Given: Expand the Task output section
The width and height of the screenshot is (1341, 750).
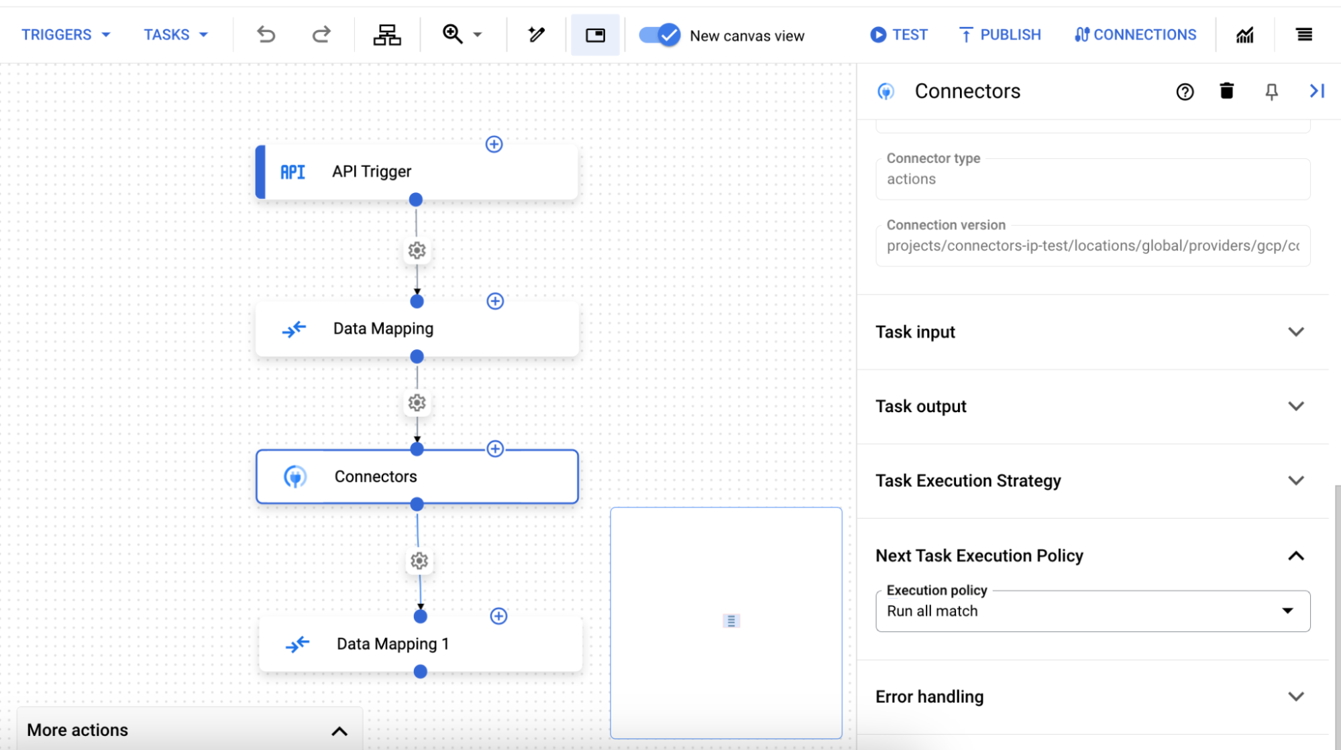Looking at the screenshot, I should pyautogui.click(x=1296, y=405).
